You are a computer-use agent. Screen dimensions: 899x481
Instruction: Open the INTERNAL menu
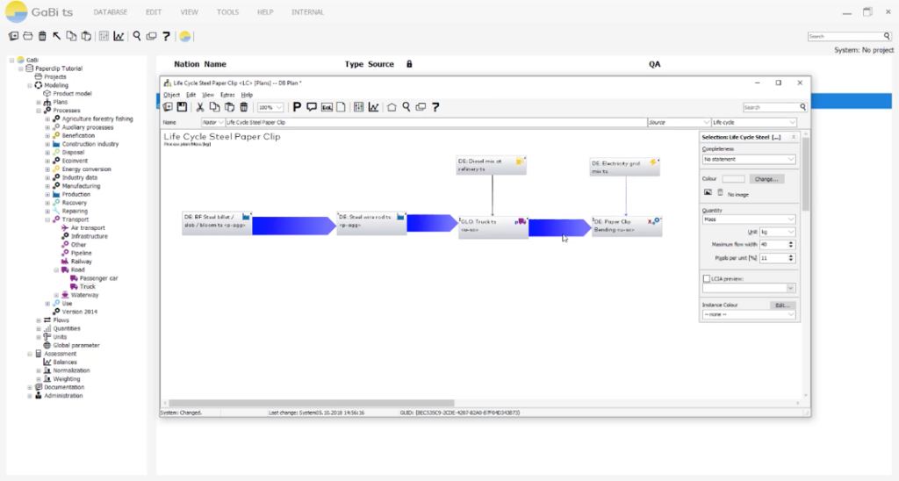coord(307,12)
